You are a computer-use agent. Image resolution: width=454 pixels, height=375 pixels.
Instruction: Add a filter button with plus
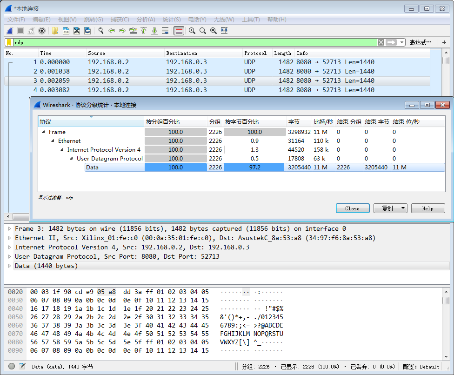[x=444, y=42]
